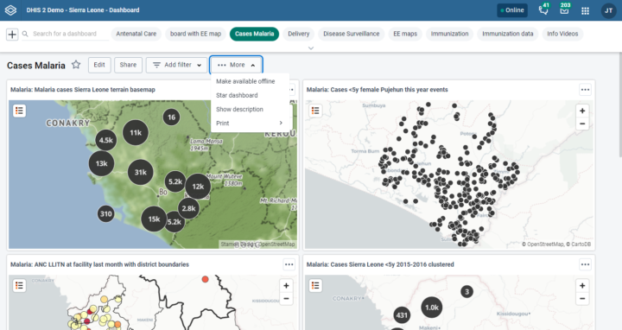Click the Edit button

click(x=99, y=65)
